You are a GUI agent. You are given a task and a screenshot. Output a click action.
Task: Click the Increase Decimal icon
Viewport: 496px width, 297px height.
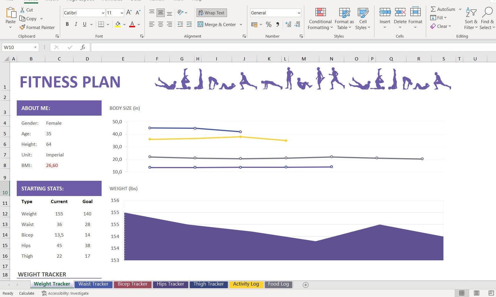click(x=288, y=25)
